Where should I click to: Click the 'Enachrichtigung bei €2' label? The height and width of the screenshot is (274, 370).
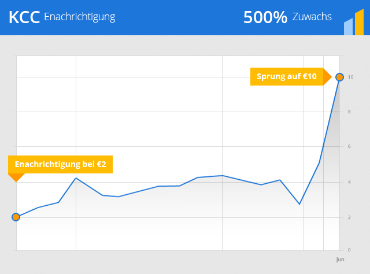point(60,164)
